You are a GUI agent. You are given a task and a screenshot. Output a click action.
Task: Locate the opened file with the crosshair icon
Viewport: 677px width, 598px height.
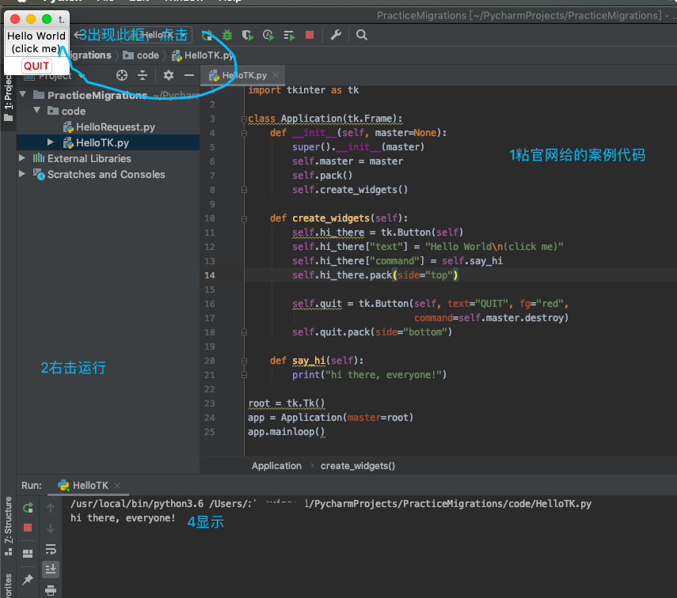click(122, 75)
